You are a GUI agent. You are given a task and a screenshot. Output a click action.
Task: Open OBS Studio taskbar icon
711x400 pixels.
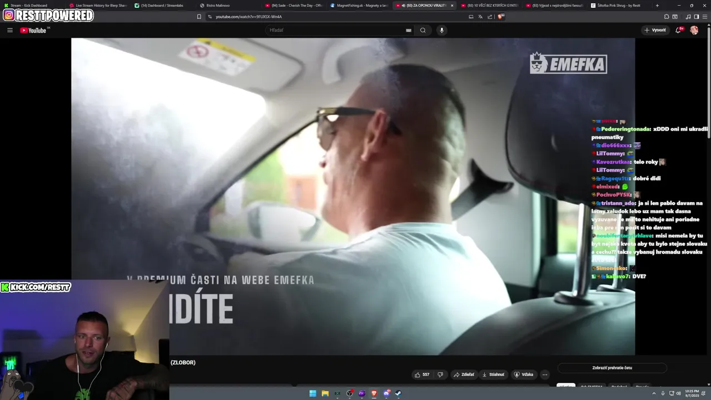(x=349, y=393)
